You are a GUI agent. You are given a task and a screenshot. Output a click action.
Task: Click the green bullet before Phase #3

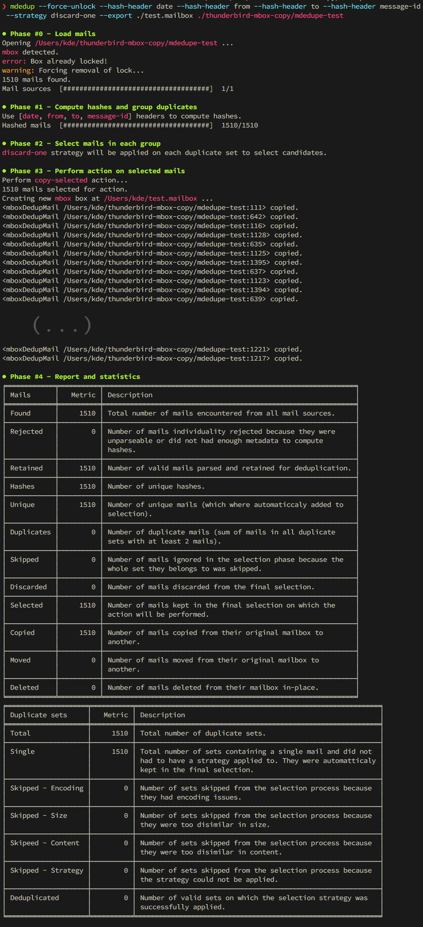pos(5,171)
